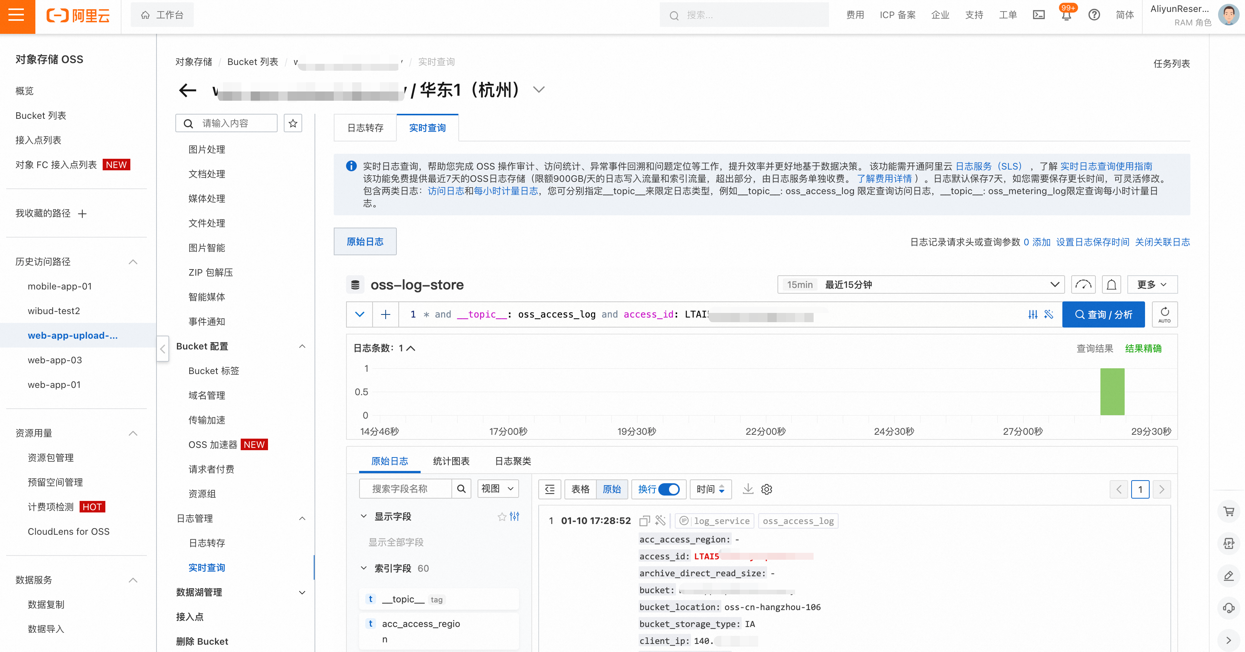The height and width of the screenshot is (652, 1245).
Task: Open Bucket 列表 in the left sidebar
Action: [41, 115]
